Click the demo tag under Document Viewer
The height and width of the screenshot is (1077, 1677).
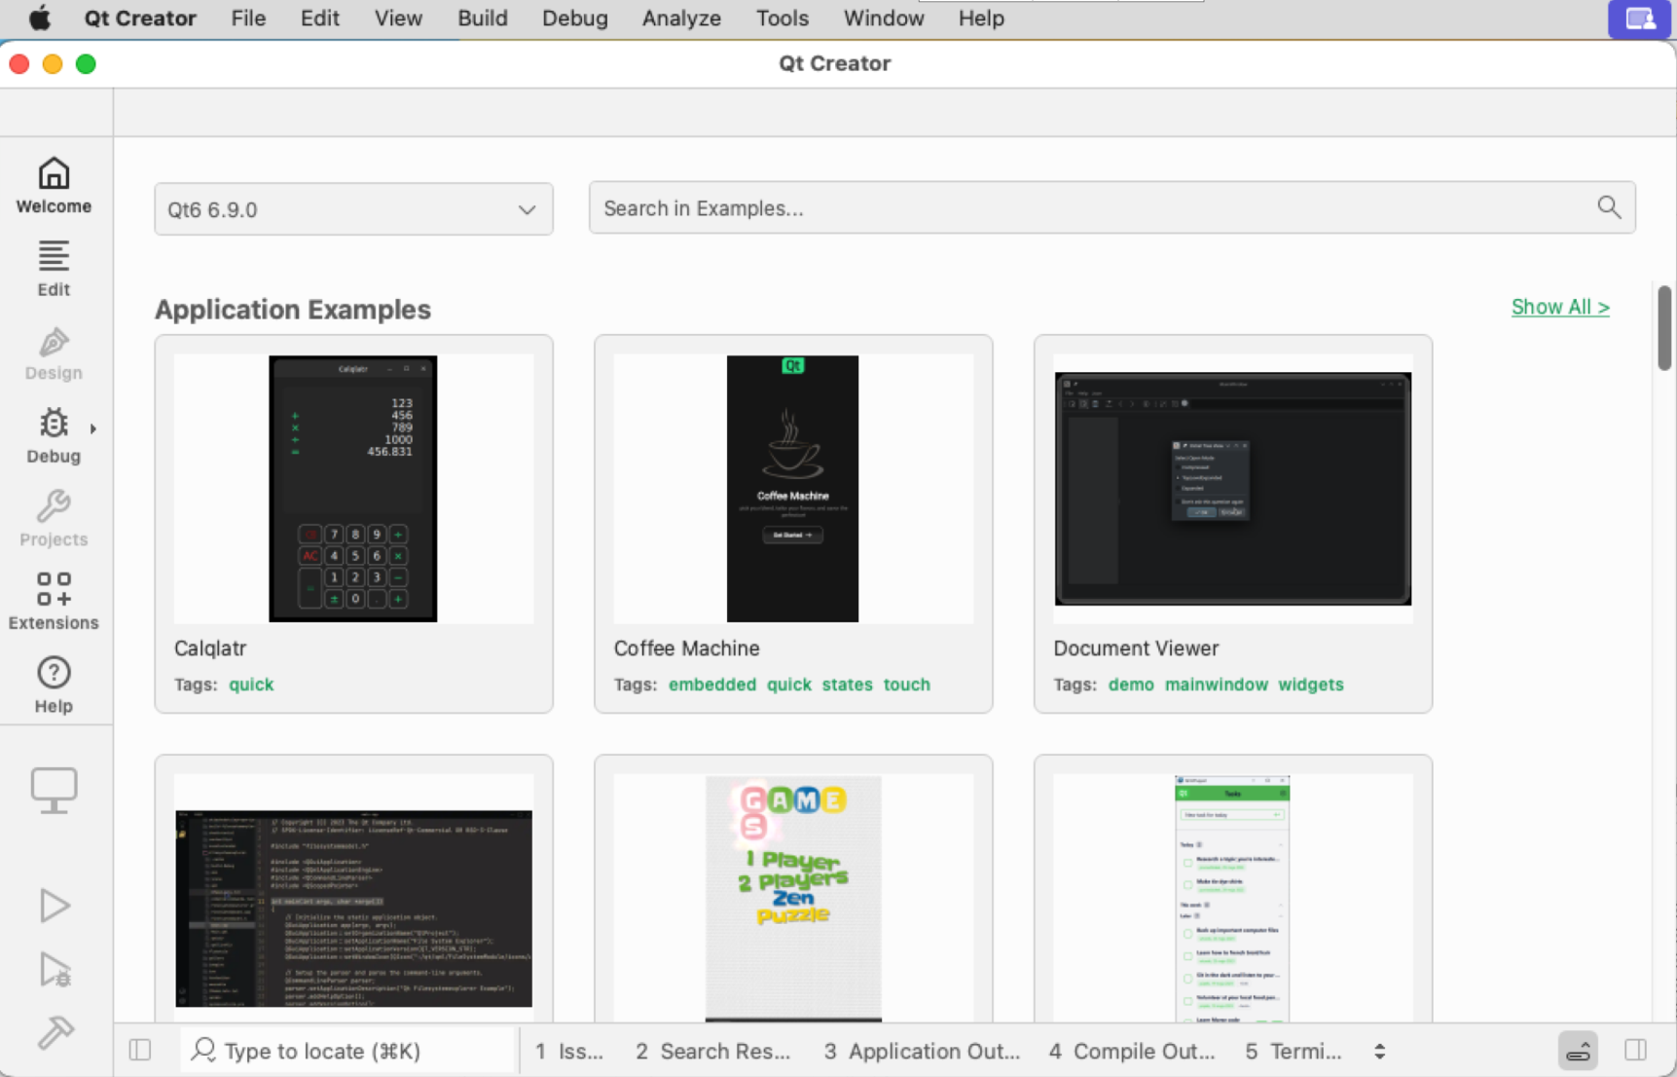[x=1131, y=685]
